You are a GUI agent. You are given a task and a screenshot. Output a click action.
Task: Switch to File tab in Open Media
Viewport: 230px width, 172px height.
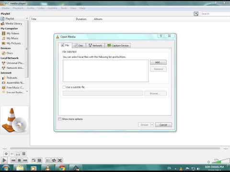(x=65, y=45)
